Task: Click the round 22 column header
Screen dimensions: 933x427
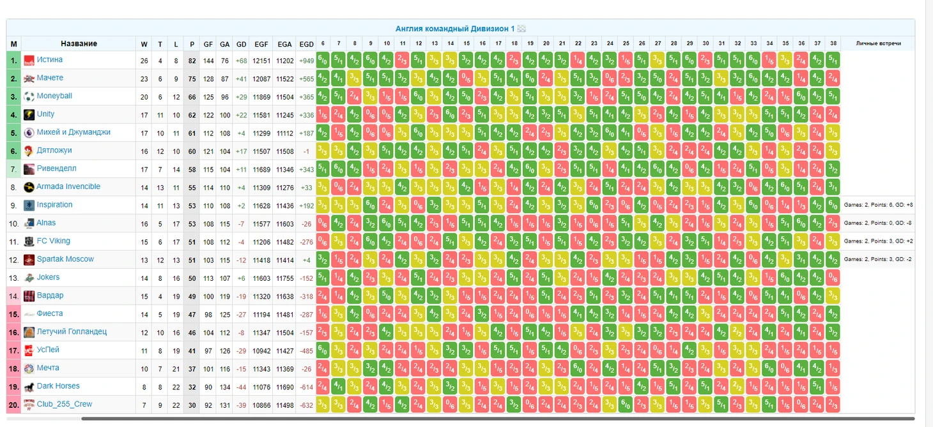Action: (x=578, y=43)
